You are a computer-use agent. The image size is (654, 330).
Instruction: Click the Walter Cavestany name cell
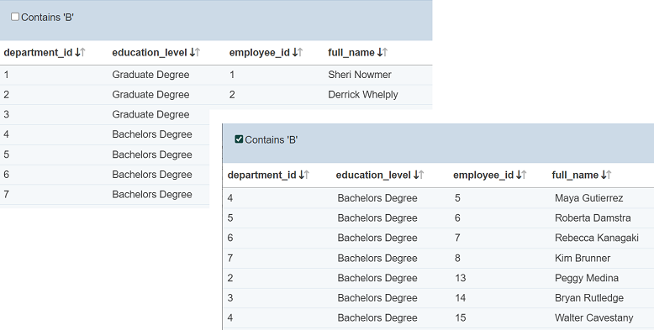594,318
